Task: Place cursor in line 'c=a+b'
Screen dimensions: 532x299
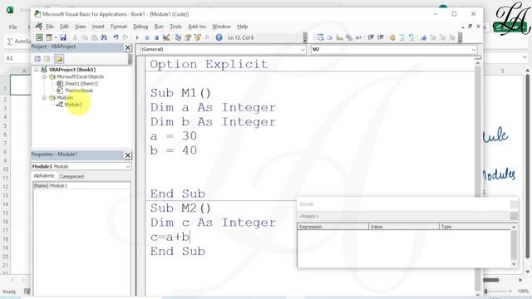Action: (170, 237)
